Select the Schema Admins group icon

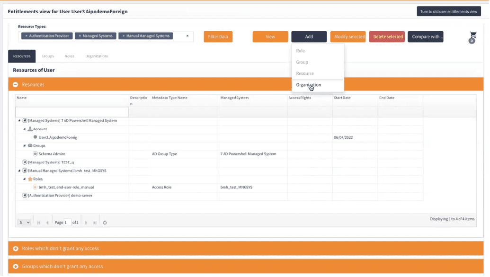[x=35, y=153]
